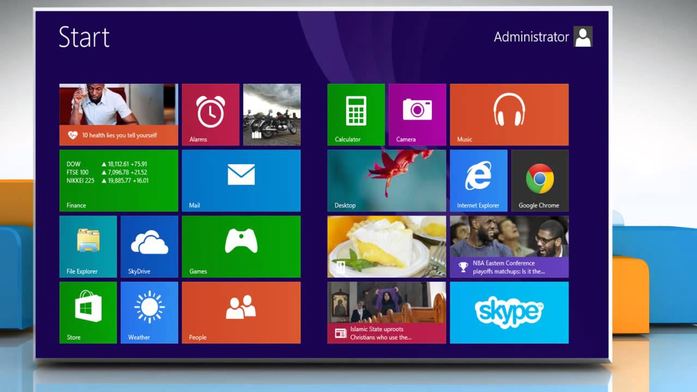Screen dimensions: 697x392
Task: Click the Start heading text
Action: (x=84, y=38)
